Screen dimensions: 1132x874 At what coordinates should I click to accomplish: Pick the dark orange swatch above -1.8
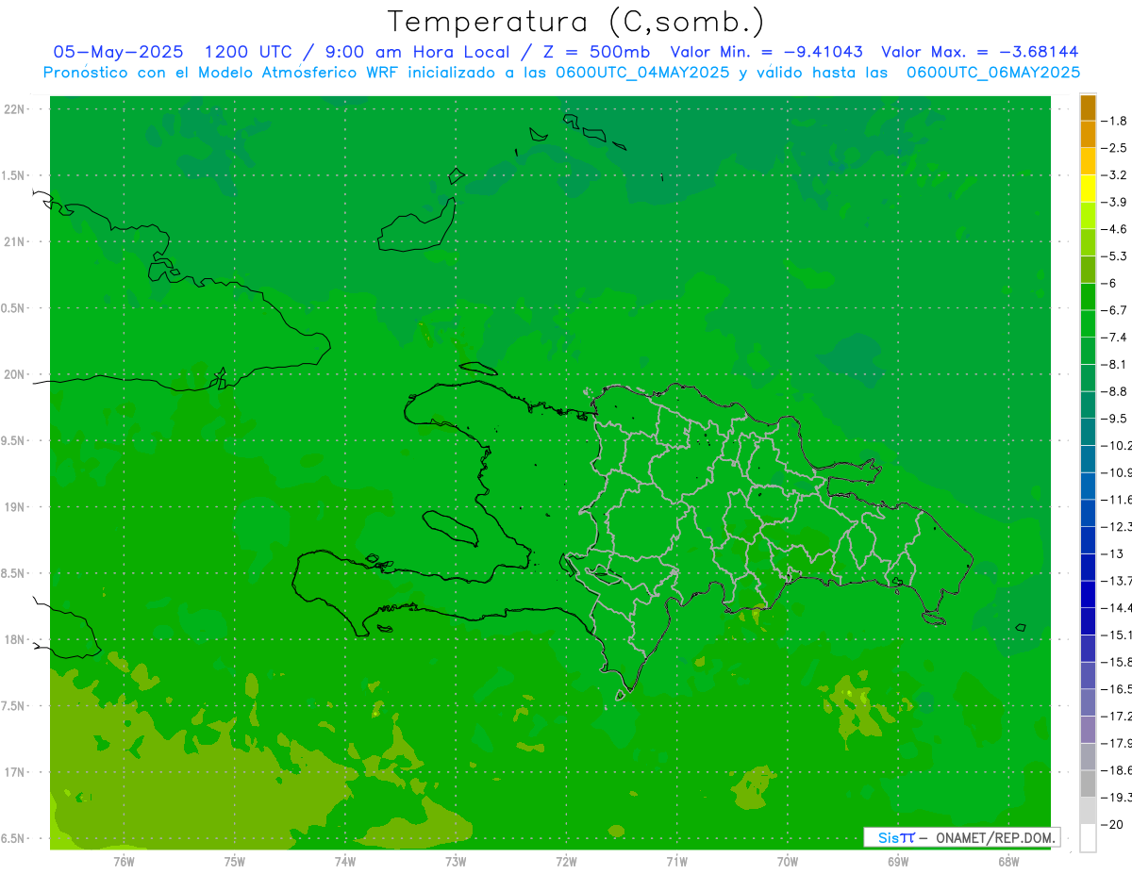tap(1088, 107)
